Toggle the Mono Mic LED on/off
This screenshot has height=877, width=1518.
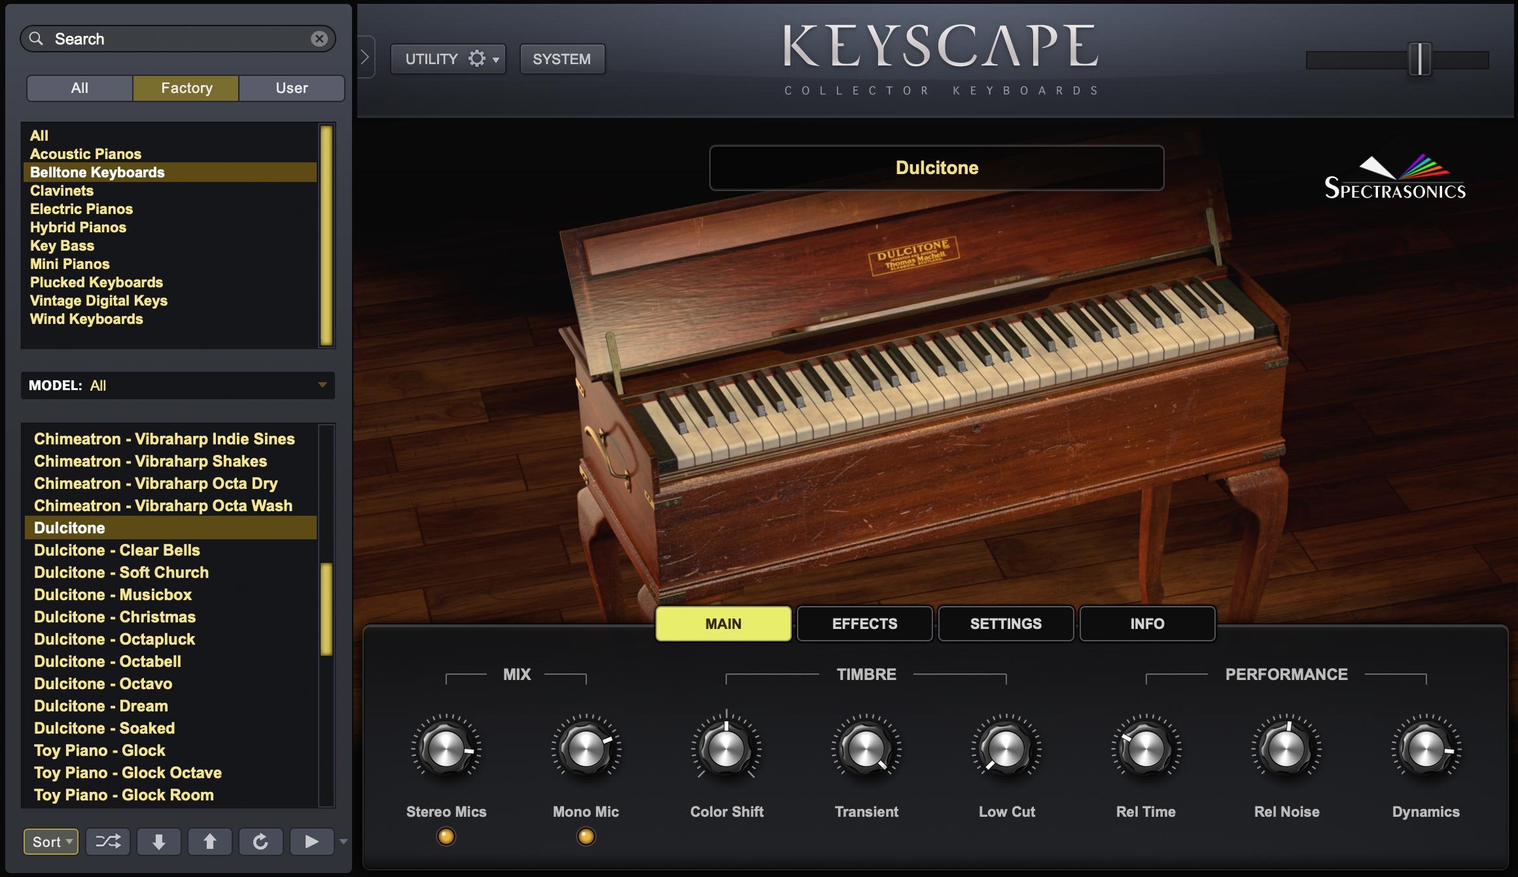pyautogui.click(x=586, y=836)
